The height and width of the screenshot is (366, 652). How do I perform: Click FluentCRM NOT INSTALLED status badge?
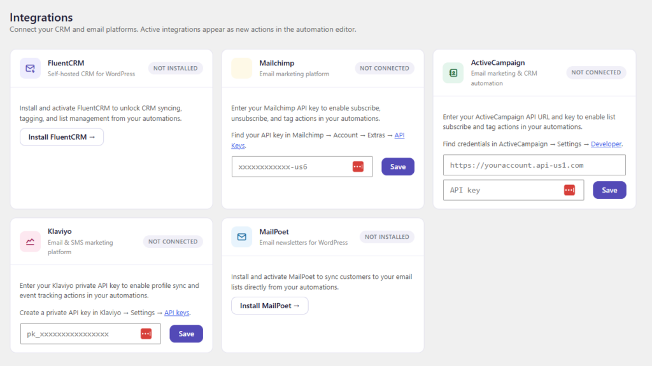[176, 69]
